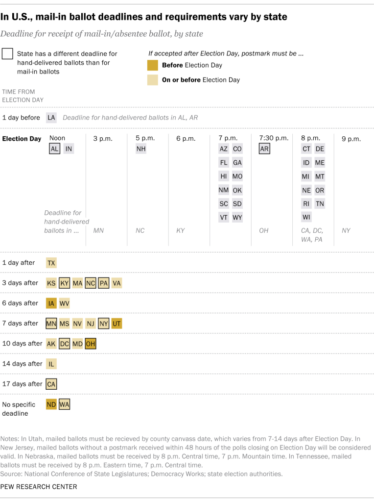This screenshot has width=374, height=502.
Task: Click the outlined OH gold tile
Action: 91,344
